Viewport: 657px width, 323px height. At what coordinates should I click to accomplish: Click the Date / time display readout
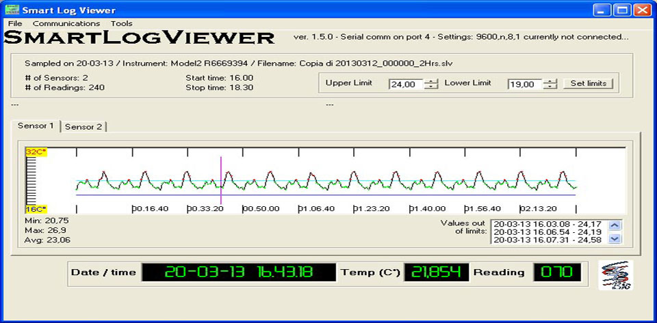tap(239, 272)
